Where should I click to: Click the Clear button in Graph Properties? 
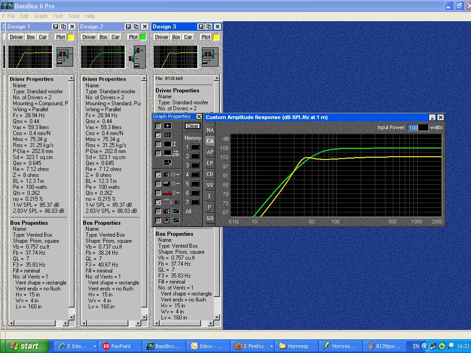(193, 126)
